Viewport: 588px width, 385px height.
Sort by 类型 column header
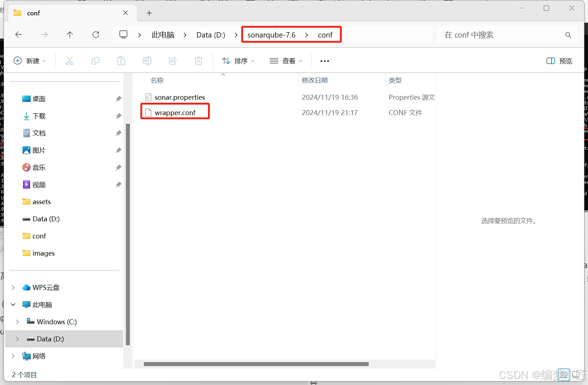click(395, 80)
